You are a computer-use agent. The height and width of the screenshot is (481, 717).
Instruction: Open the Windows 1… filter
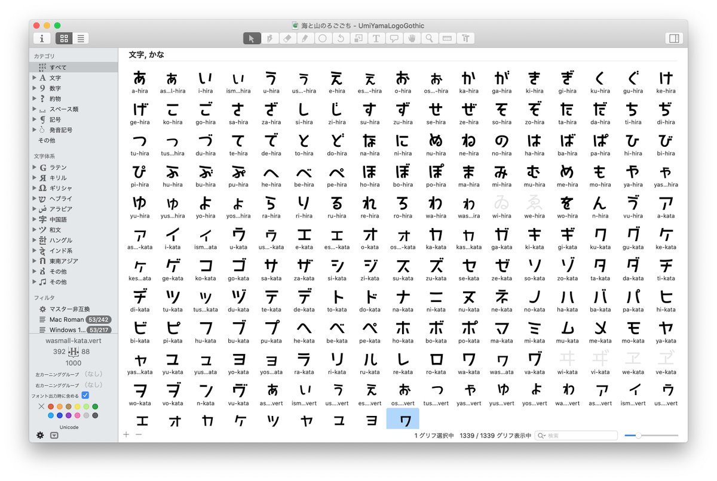[66, 330]
